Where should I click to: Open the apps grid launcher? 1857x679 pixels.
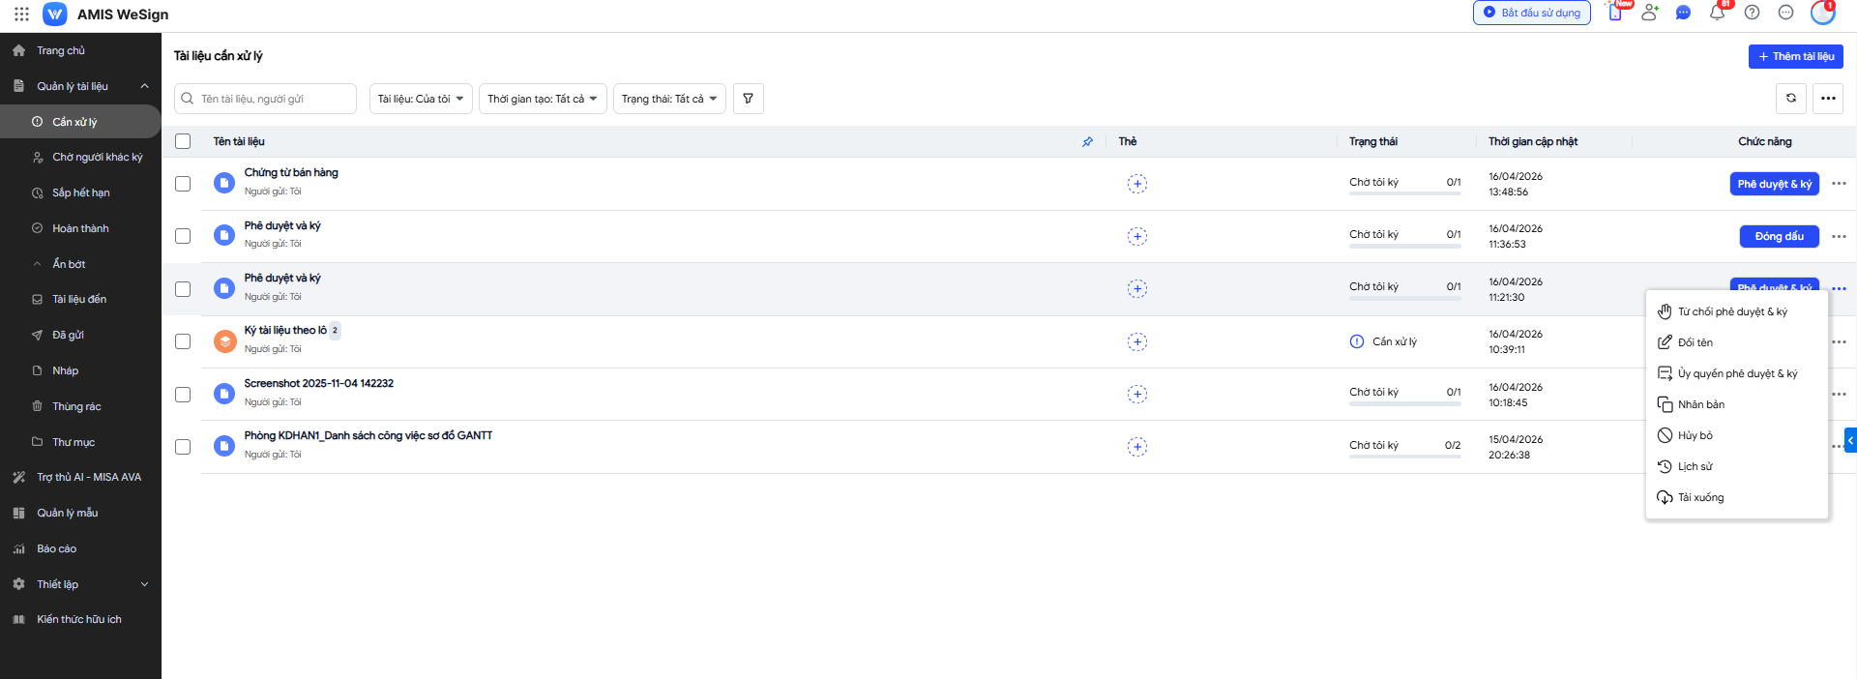tap(21, 15)
